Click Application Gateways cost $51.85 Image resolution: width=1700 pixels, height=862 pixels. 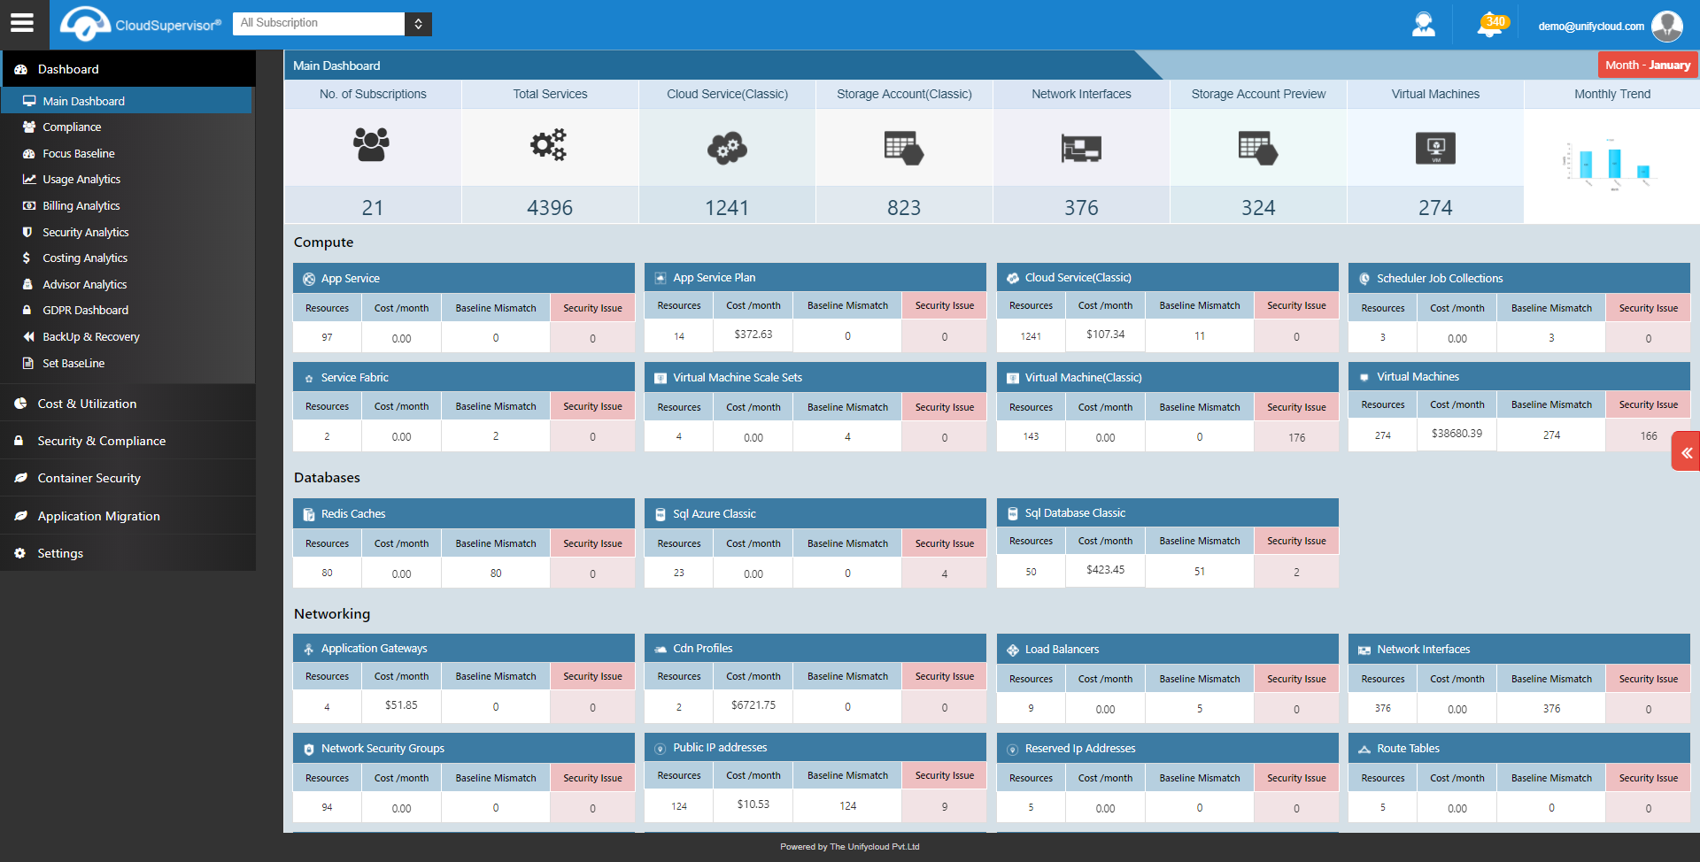coord(401,705)
